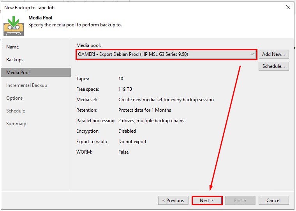Click the greyed-out Finish button
The height and width of the screenshot is (211, 296).
coord(240,201)
